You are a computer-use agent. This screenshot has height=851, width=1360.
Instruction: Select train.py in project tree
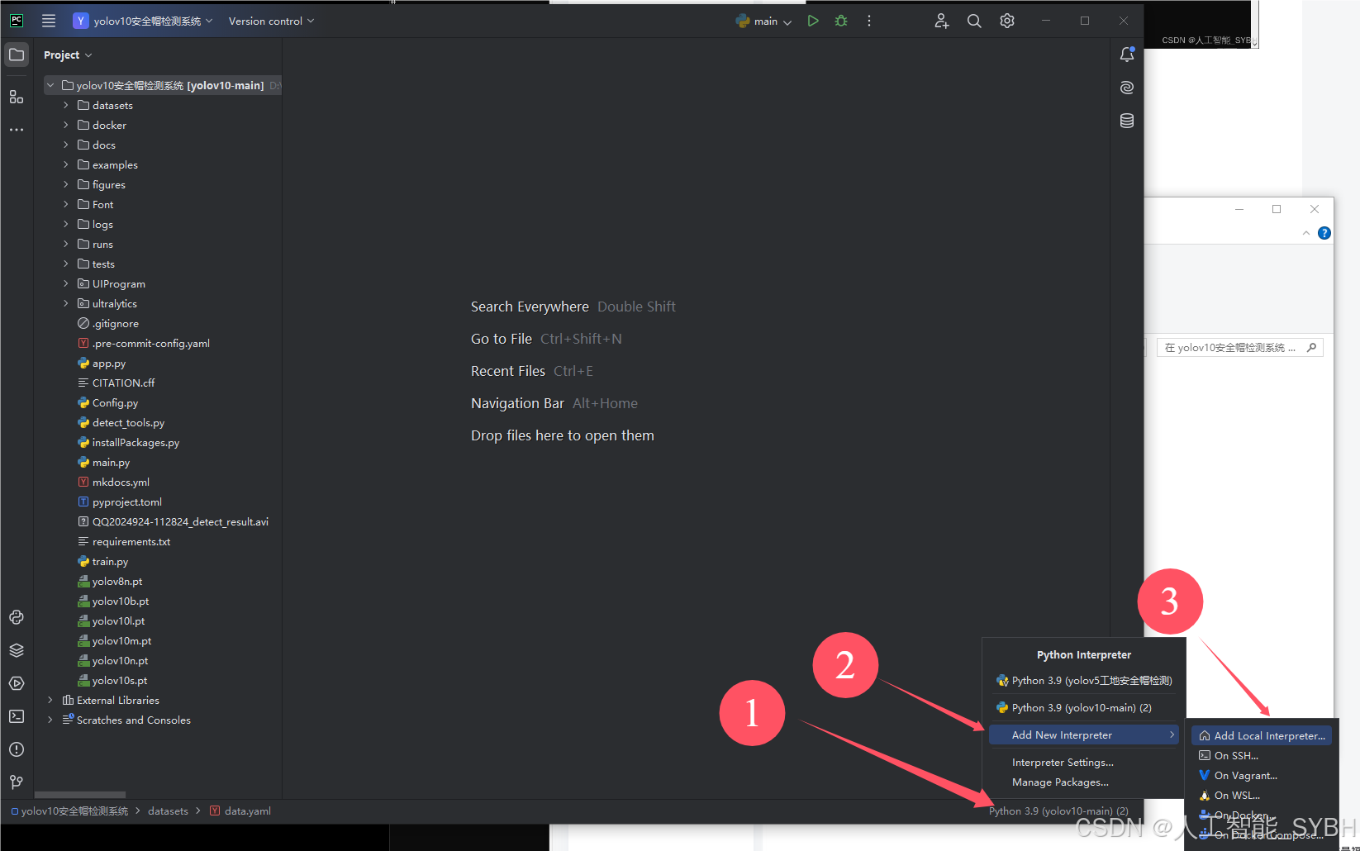click(x=110, y=561)
